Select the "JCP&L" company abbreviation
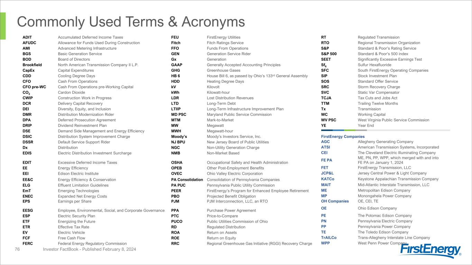The image size is (472, 265). pyautogui.click(x=327, y=173)
